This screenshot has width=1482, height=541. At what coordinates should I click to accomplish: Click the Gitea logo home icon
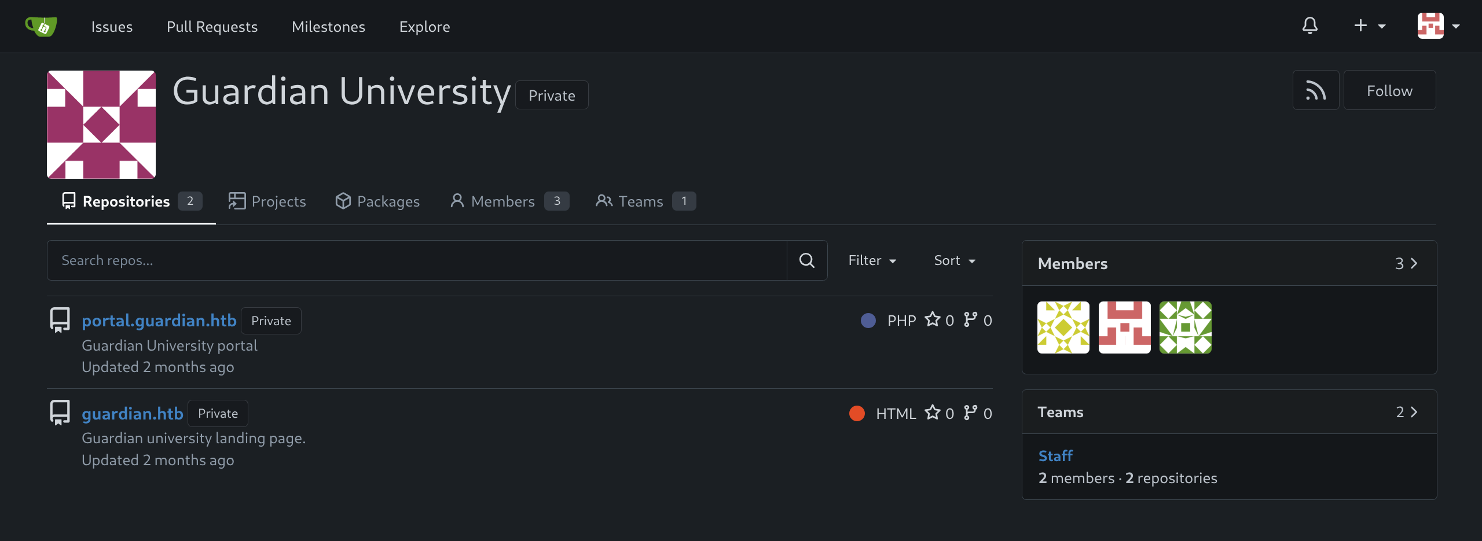[41, 27]
